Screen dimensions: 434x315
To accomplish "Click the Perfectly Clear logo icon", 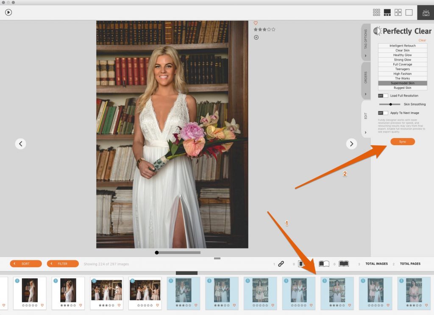I will point(377,31).
